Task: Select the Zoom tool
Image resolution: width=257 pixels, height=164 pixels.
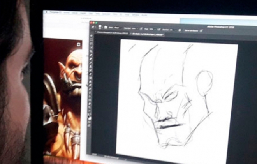Action: point(90,108)
